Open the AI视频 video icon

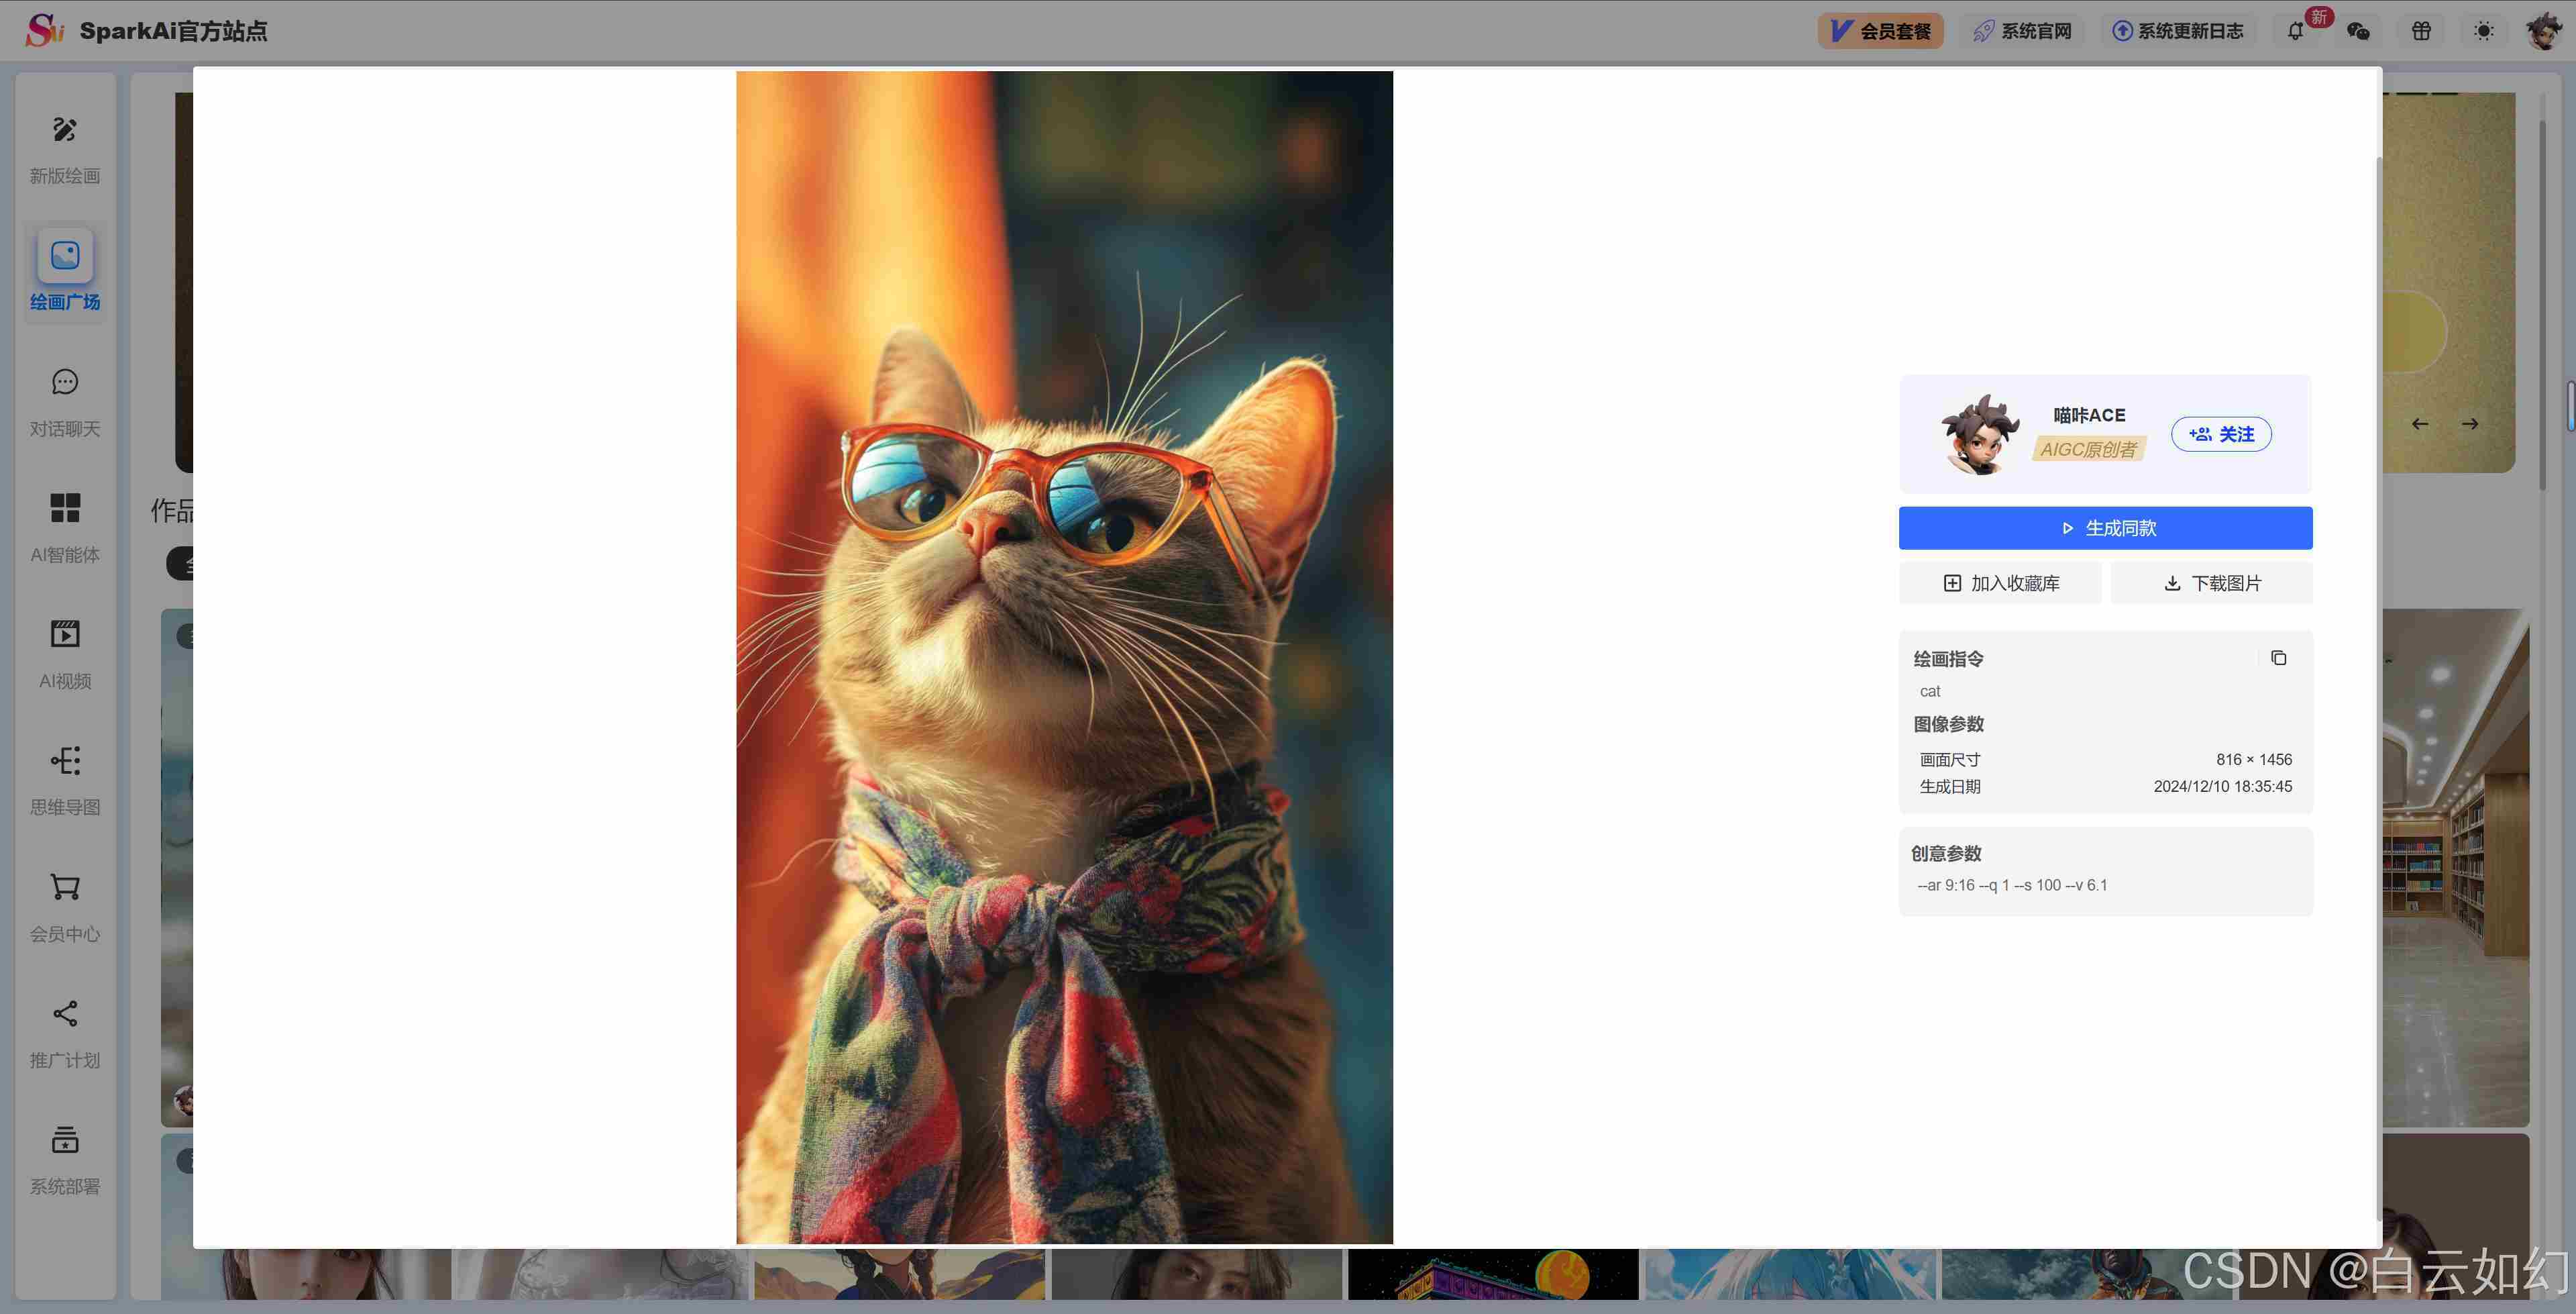pos(65,634)
